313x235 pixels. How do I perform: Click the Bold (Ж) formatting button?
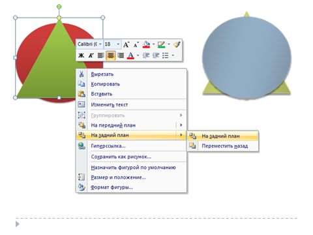tap(81, 55)
